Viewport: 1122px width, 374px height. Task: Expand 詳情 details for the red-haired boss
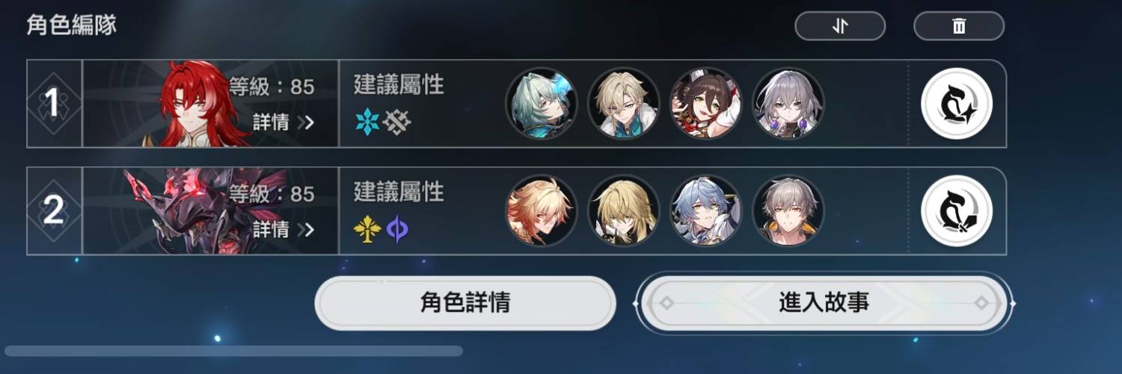pos(283,122)
